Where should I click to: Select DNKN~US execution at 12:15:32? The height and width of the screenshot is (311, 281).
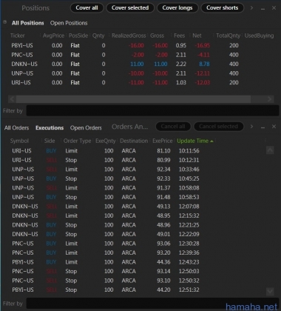click(137, 215)
